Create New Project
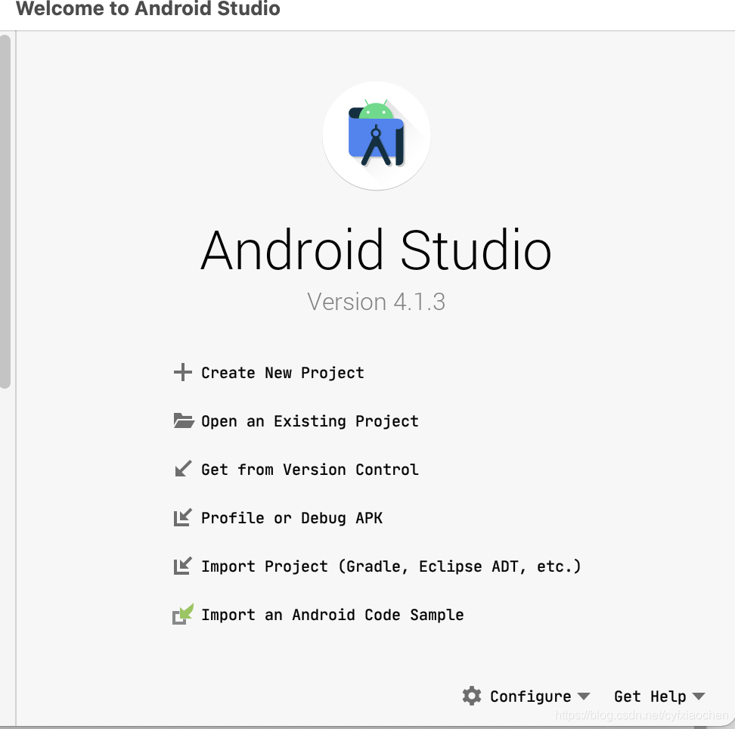This screenshot has width=735, height=729. pos(283,373)
